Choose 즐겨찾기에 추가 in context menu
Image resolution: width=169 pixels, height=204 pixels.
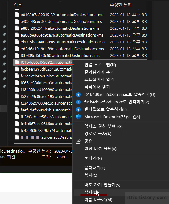(99, 72)
